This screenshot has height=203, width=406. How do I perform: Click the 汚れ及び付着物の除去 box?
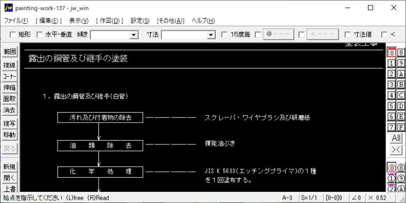click(100, 117)
